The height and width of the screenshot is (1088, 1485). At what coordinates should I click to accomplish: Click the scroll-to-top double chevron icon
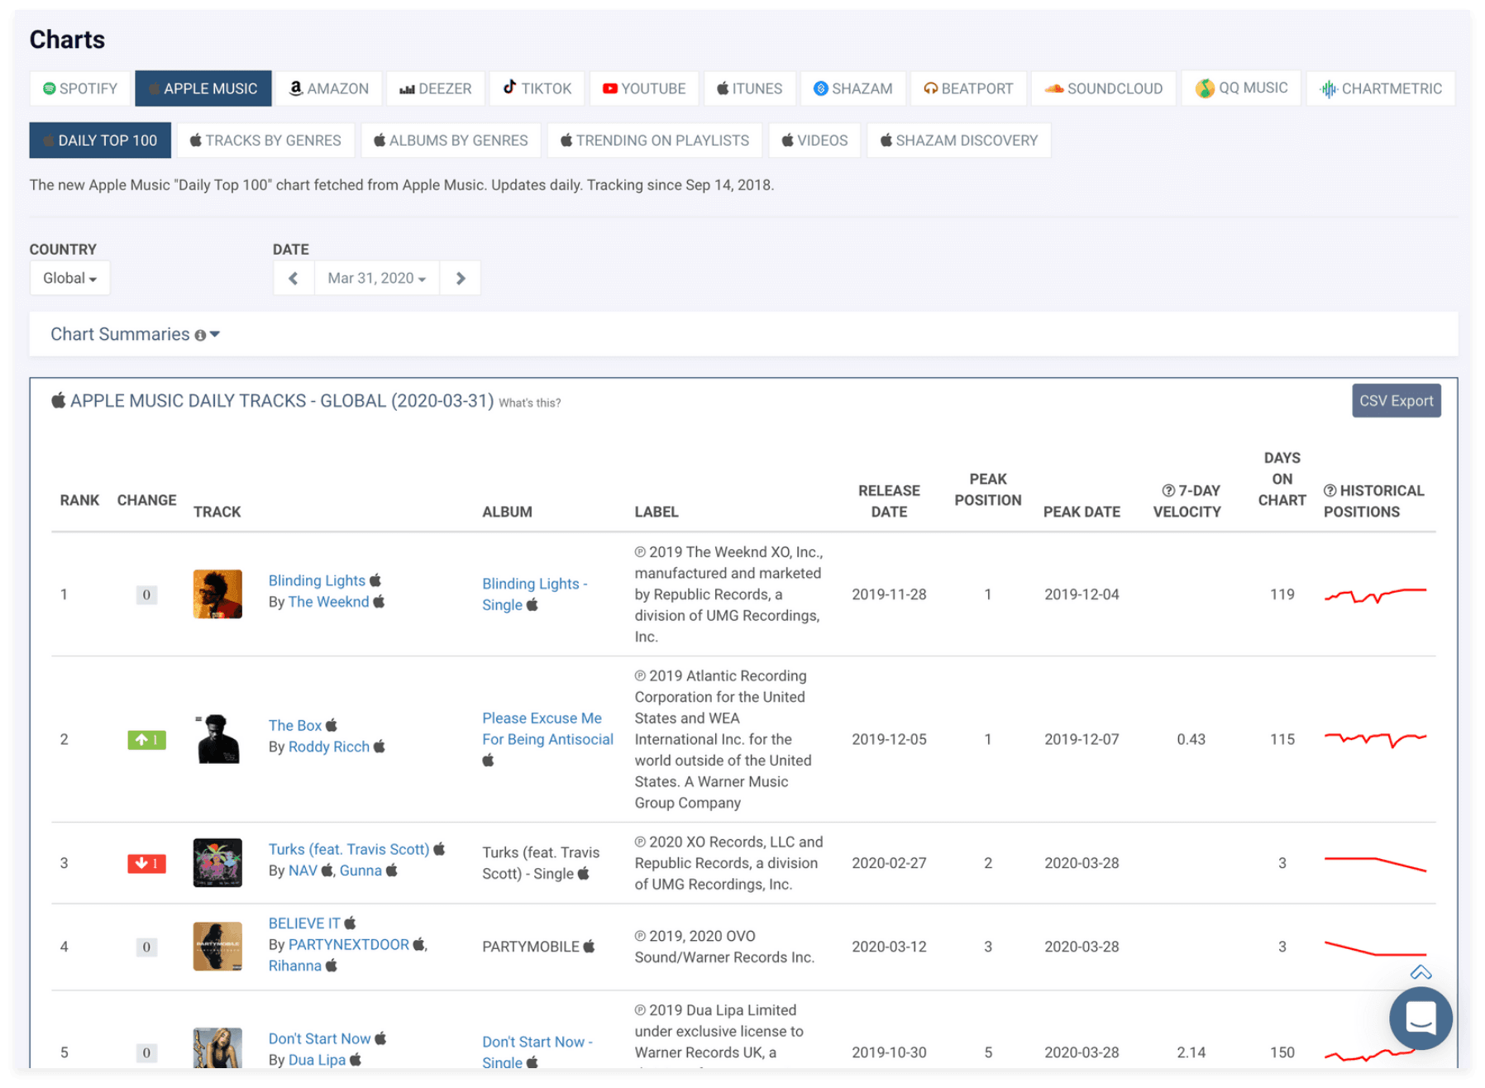tap(1420, 972)
